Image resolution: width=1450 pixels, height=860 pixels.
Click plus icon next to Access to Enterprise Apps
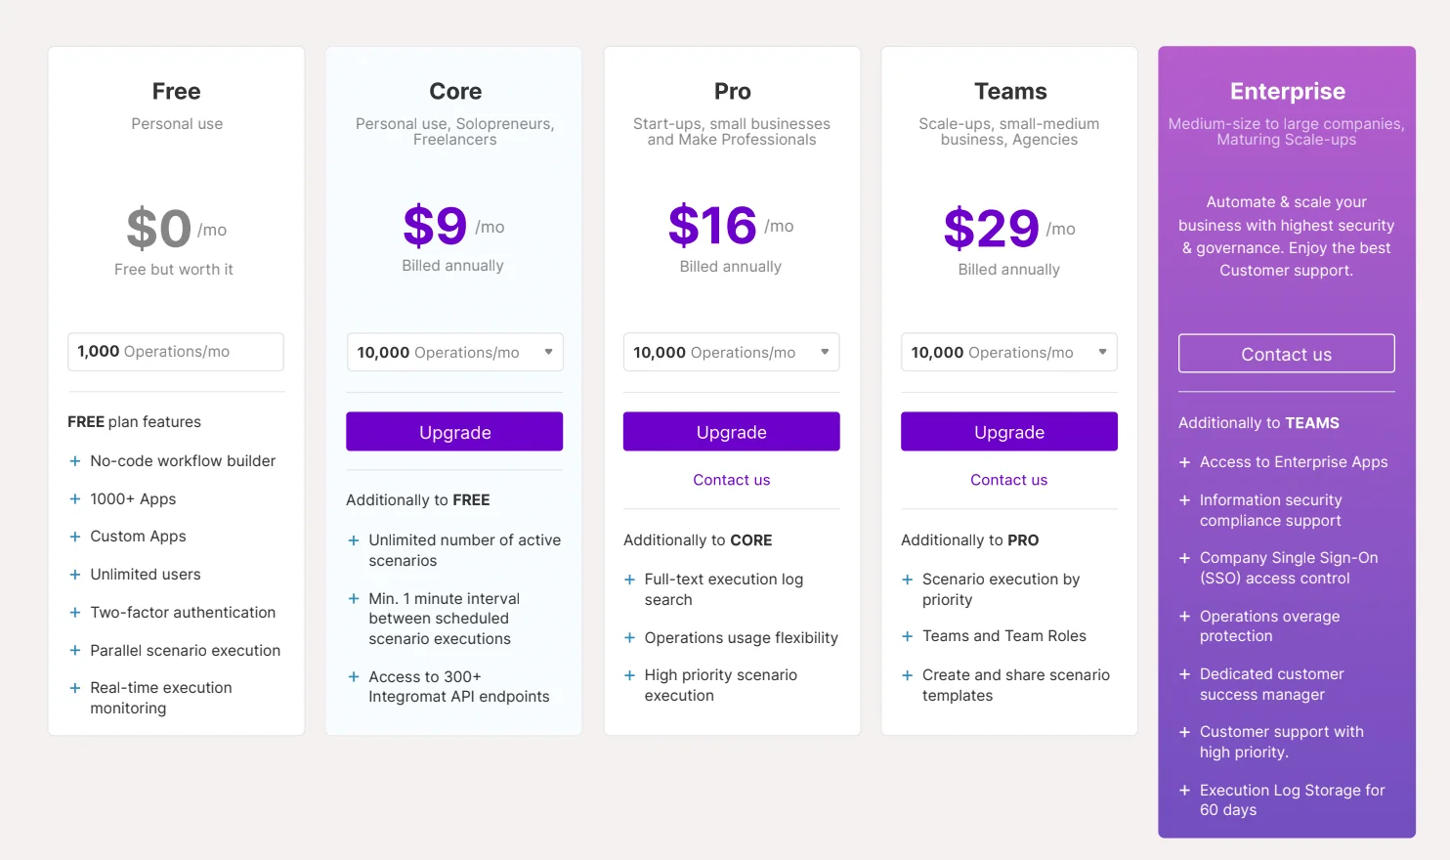pyautogui.click(x=1184, y=462)
